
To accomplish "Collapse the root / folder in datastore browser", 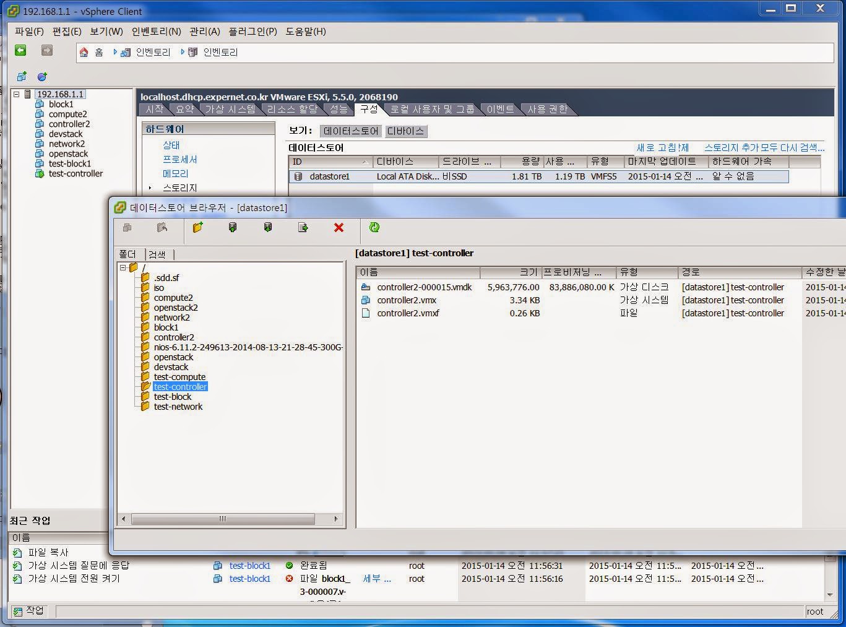I will click(123, 268).
